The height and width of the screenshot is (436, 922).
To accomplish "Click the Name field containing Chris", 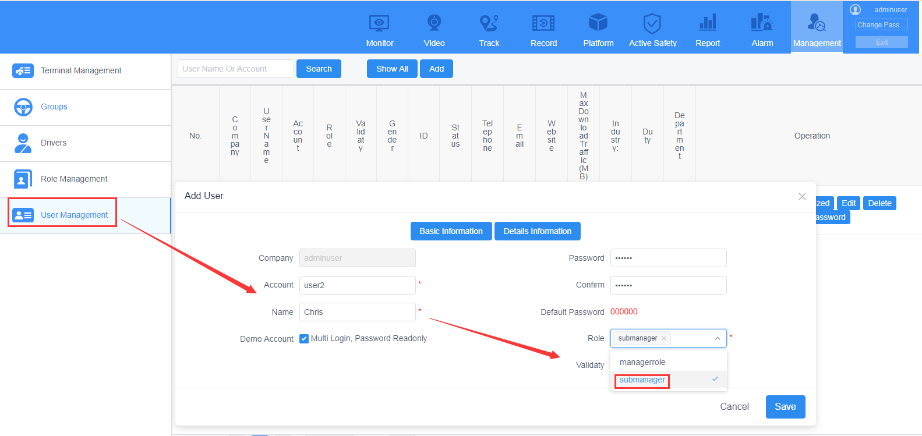I will click(x=358, y=312).
